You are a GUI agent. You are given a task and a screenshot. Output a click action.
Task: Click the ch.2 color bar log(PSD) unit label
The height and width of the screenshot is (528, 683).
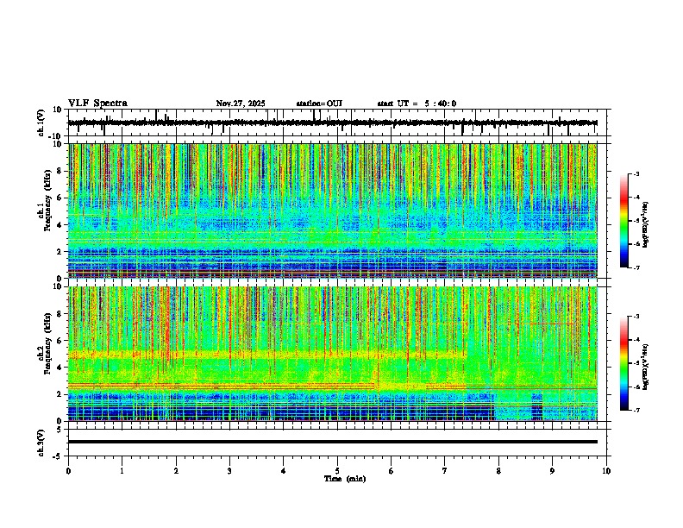pyautogui.click(x=646, y=367)
